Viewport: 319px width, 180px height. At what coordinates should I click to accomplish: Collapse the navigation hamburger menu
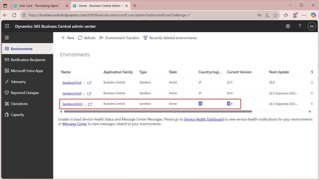point(7,38)
